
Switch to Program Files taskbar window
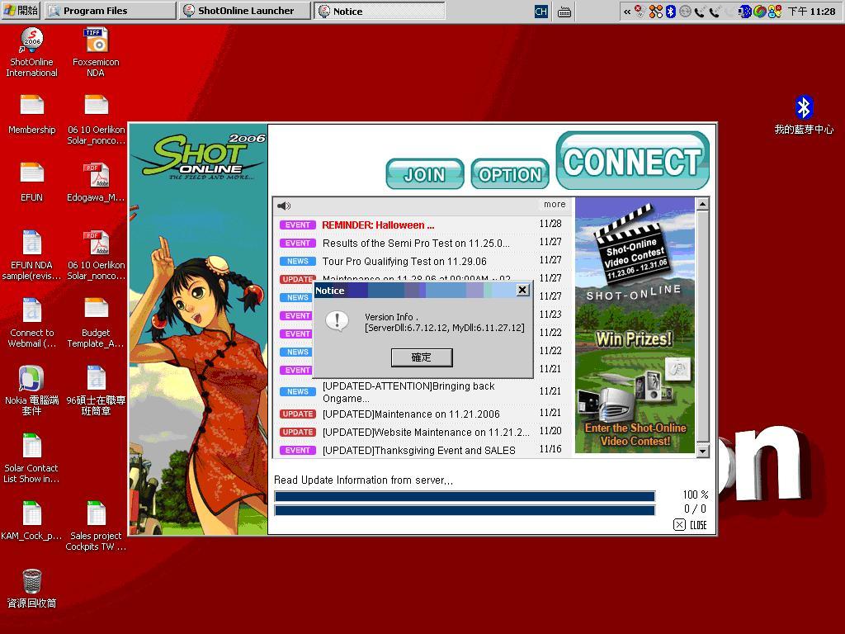pos(111,11)
